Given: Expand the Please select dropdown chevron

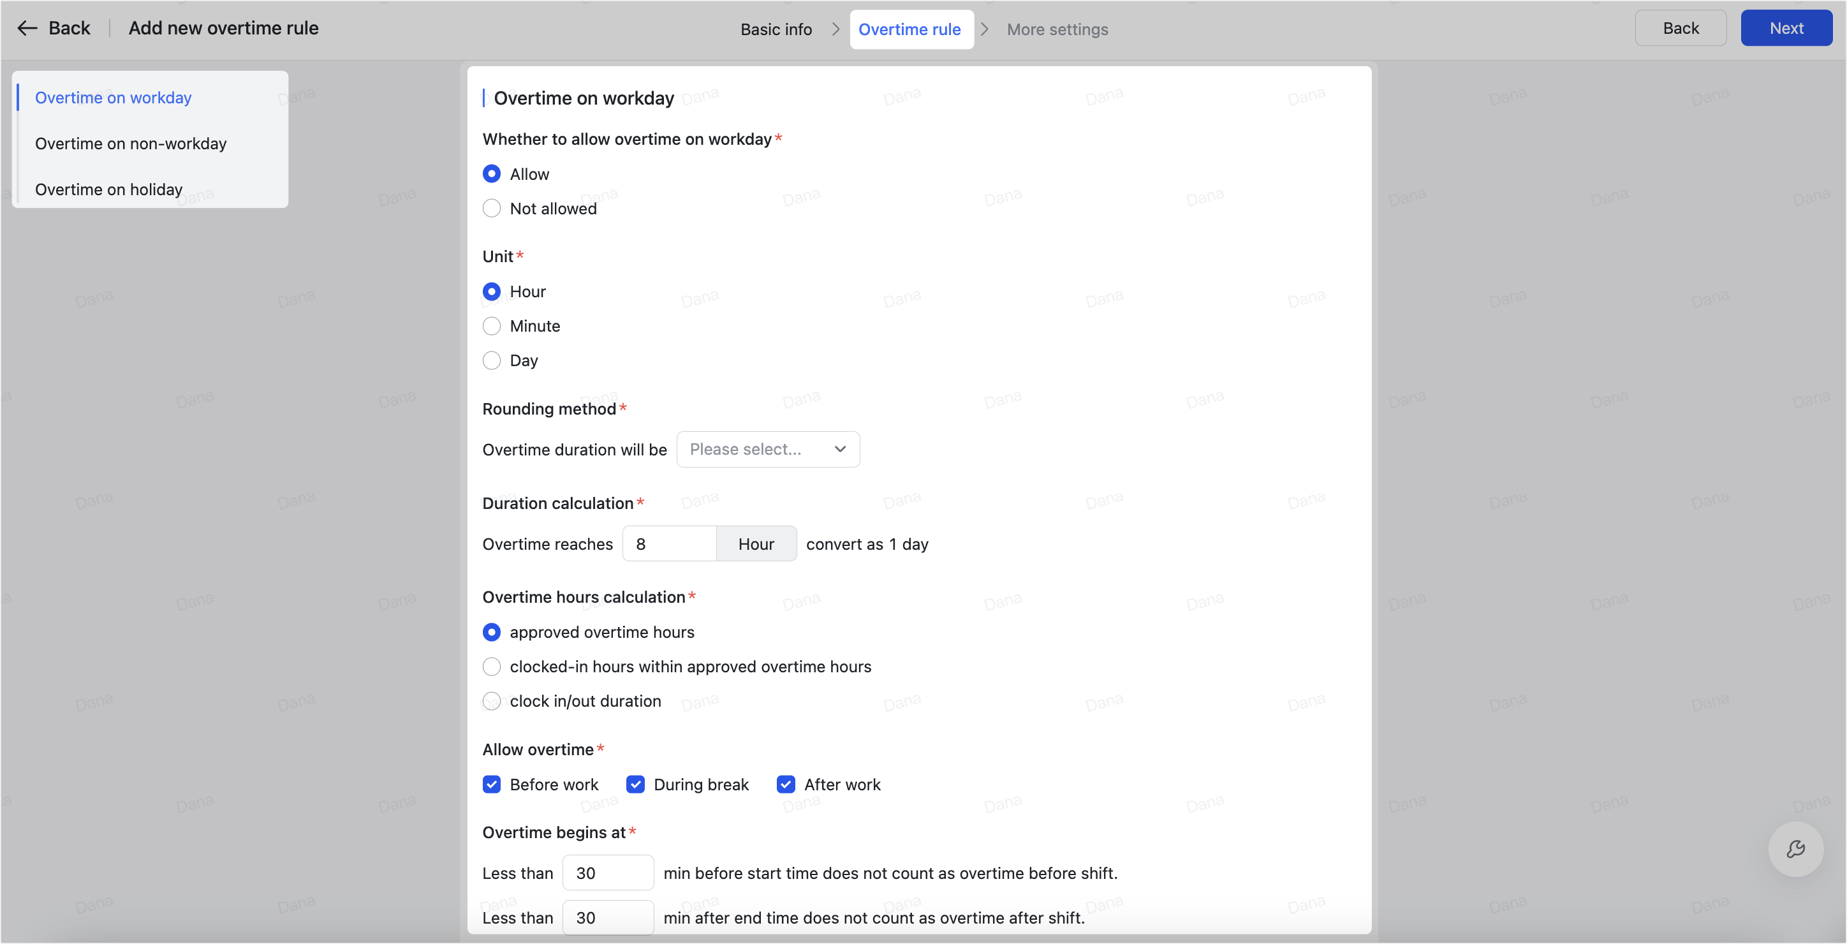Looking at the screenshot, I should tap(839, 449).
